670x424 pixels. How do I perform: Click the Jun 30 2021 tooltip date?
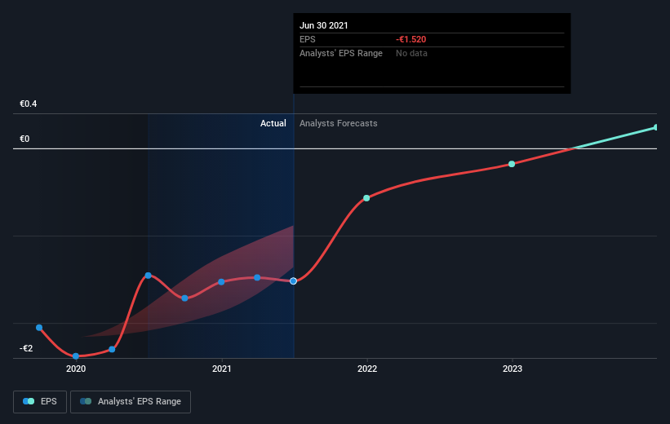[324, 25]
